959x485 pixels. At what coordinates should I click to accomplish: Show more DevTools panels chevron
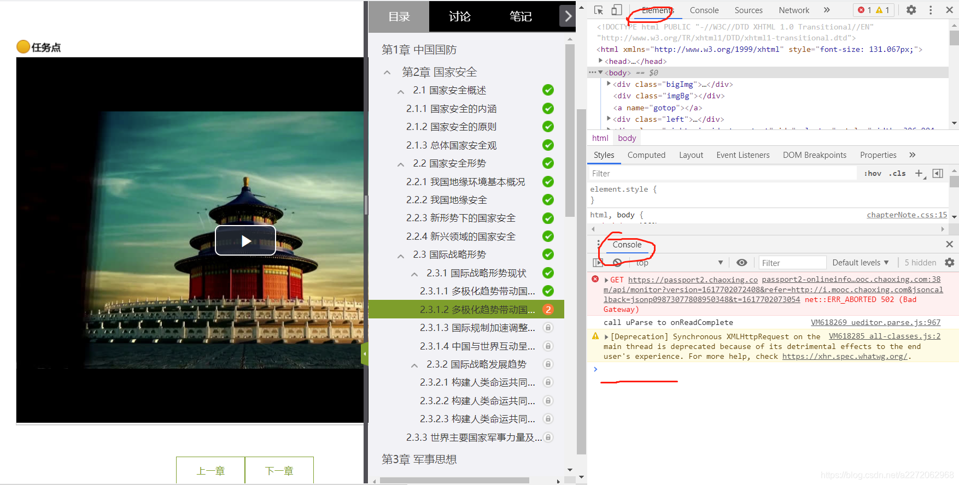point(827,10)
